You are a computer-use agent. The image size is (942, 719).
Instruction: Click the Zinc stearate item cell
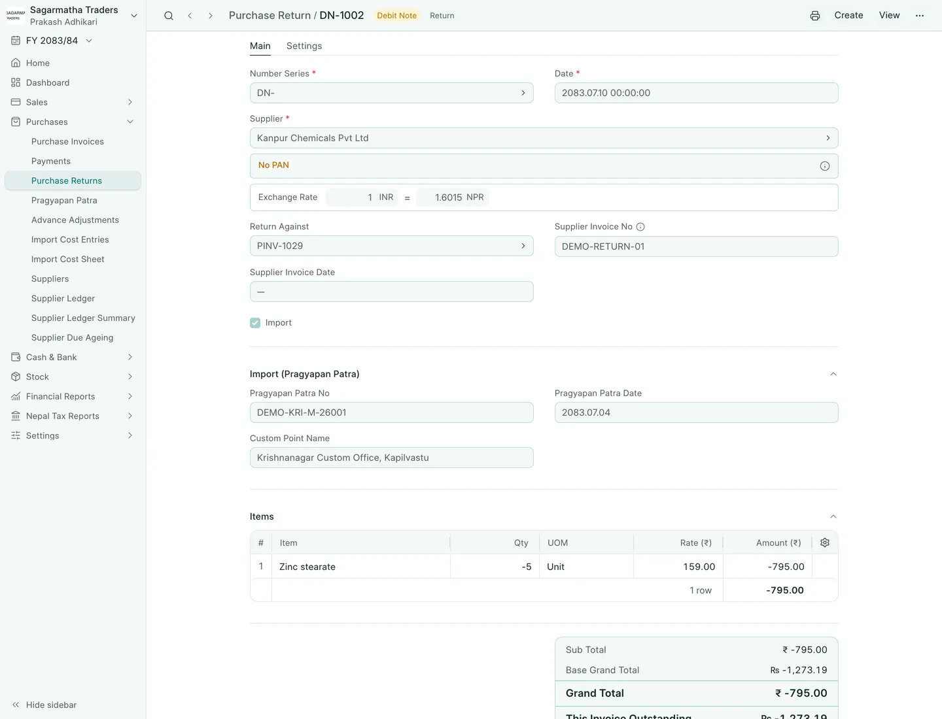tap(361, 567)
